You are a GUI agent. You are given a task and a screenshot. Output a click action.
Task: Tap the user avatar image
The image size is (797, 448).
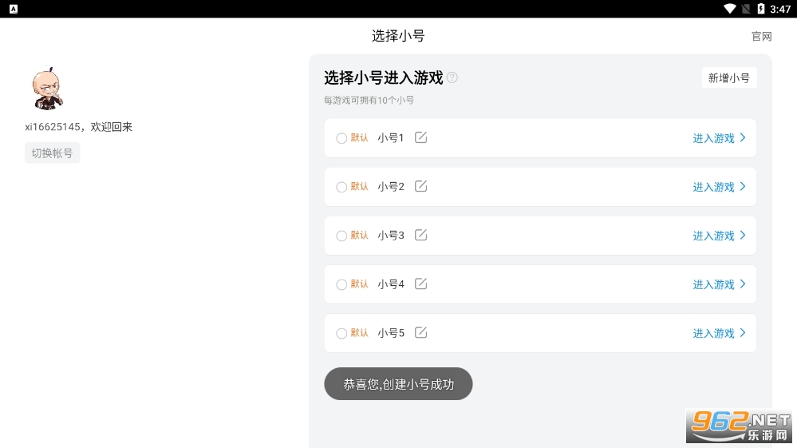46,88
